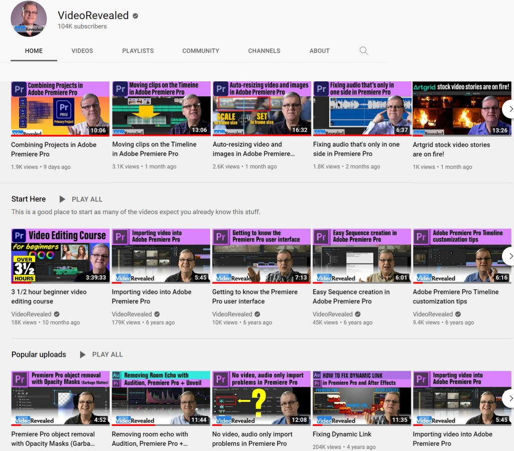Open the Start Here playlist heading

point(29,199)
